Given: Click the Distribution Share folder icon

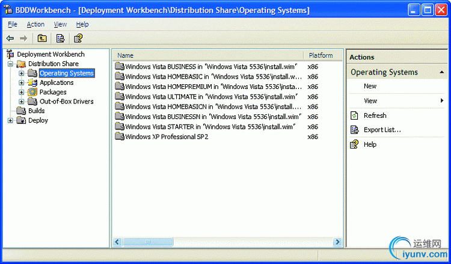Looking at the screenshot, I should coord(21,64).
